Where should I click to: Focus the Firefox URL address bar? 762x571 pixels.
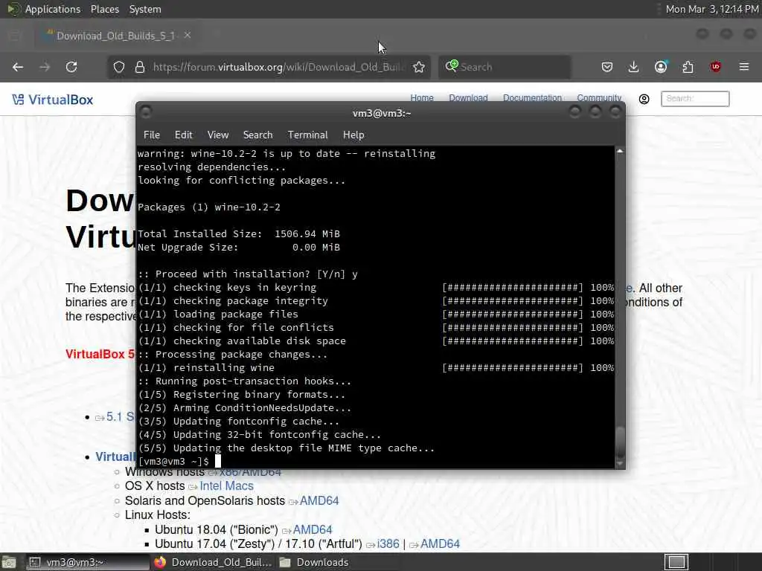[x=277, y=67]
